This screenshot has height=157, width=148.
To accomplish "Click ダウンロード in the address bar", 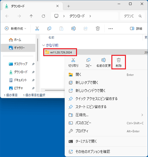I will tap(77, 16).
